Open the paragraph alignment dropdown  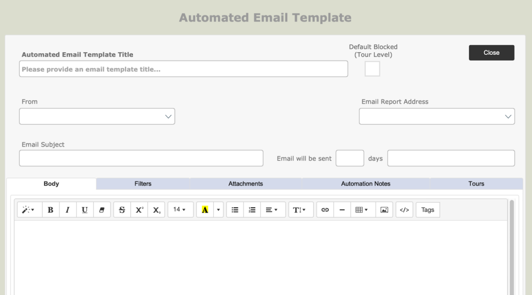click(272, 210)
